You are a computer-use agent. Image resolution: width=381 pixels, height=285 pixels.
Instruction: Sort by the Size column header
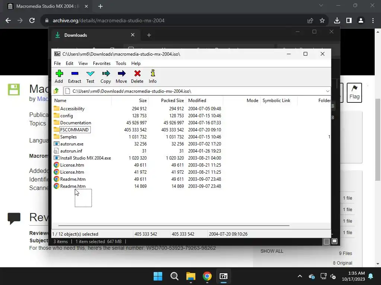[130, 100]
